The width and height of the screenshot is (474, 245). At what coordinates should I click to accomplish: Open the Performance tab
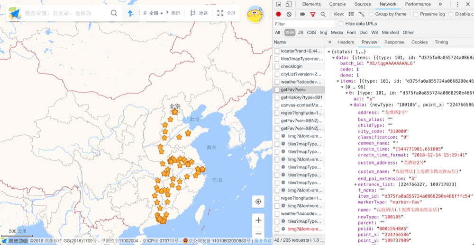(418, 4)
